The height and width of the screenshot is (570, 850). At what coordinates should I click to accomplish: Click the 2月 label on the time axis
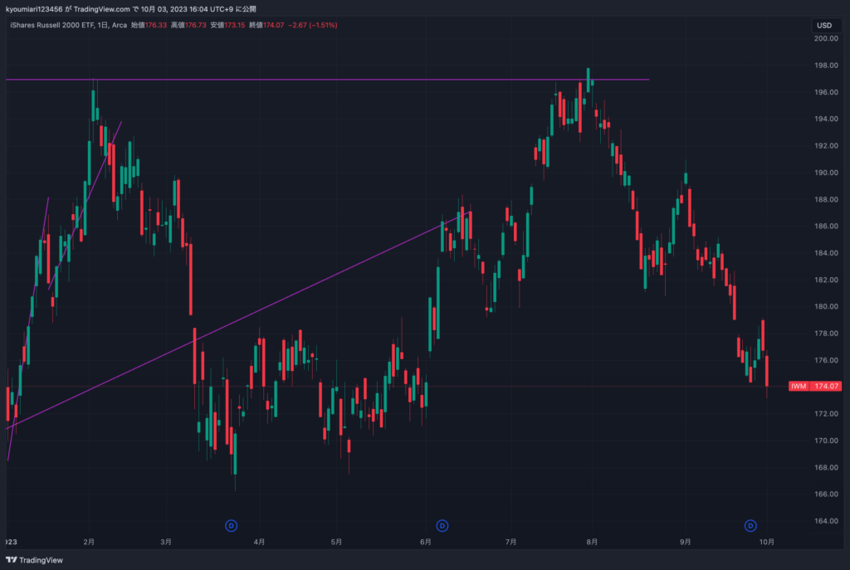pyautogui.click(x=89, y=542)
